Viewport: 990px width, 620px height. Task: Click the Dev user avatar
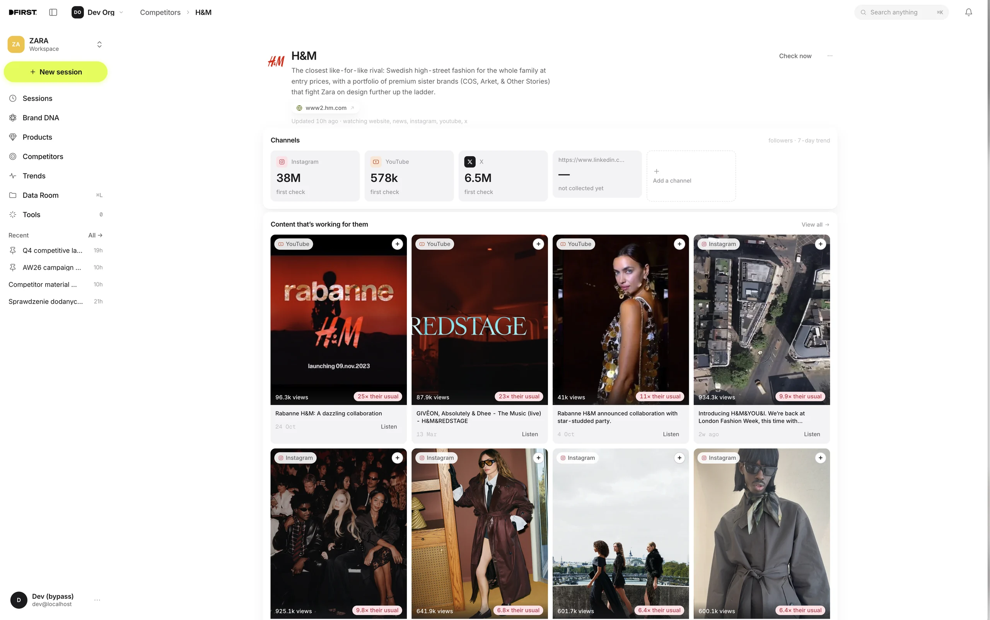(x=19, y=600)
